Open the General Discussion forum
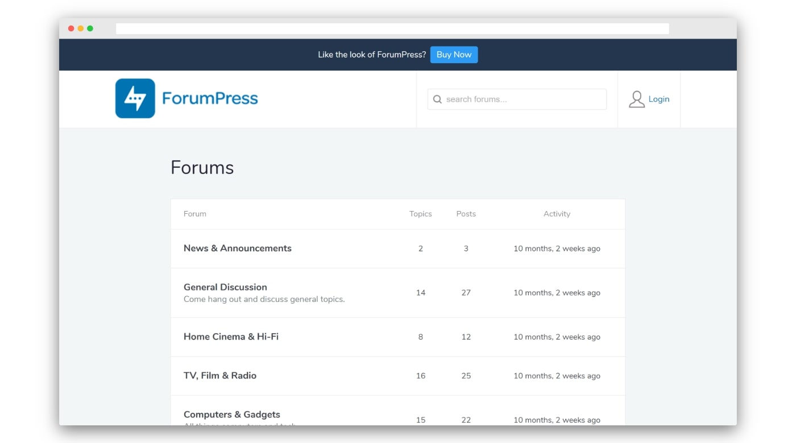 [x=225, y=287]
